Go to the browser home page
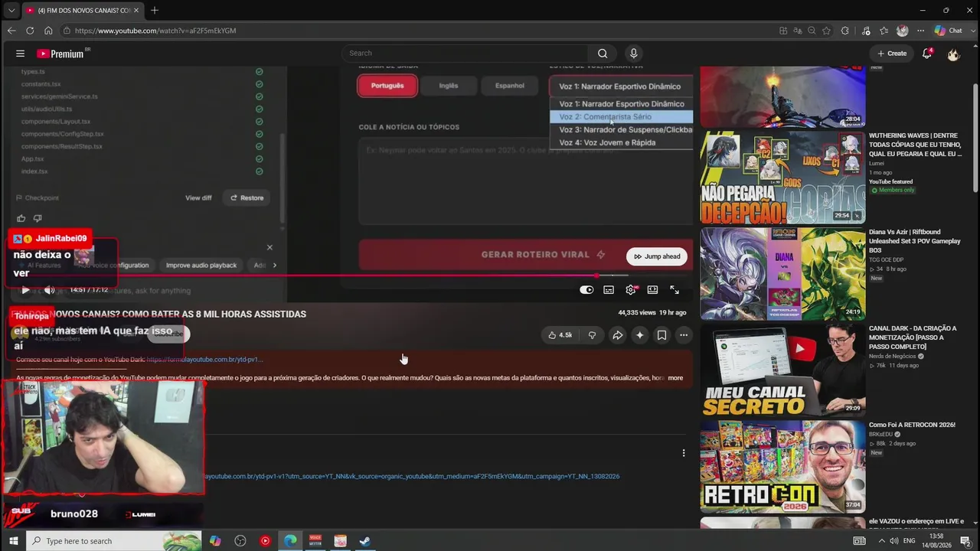 point(48,31)
